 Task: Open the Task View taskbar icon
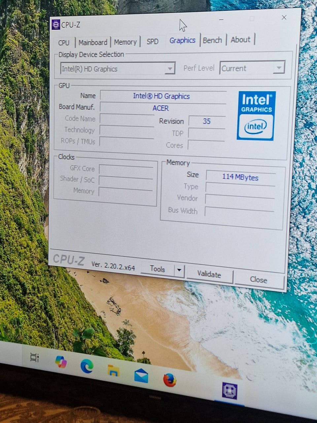(35, 358)
